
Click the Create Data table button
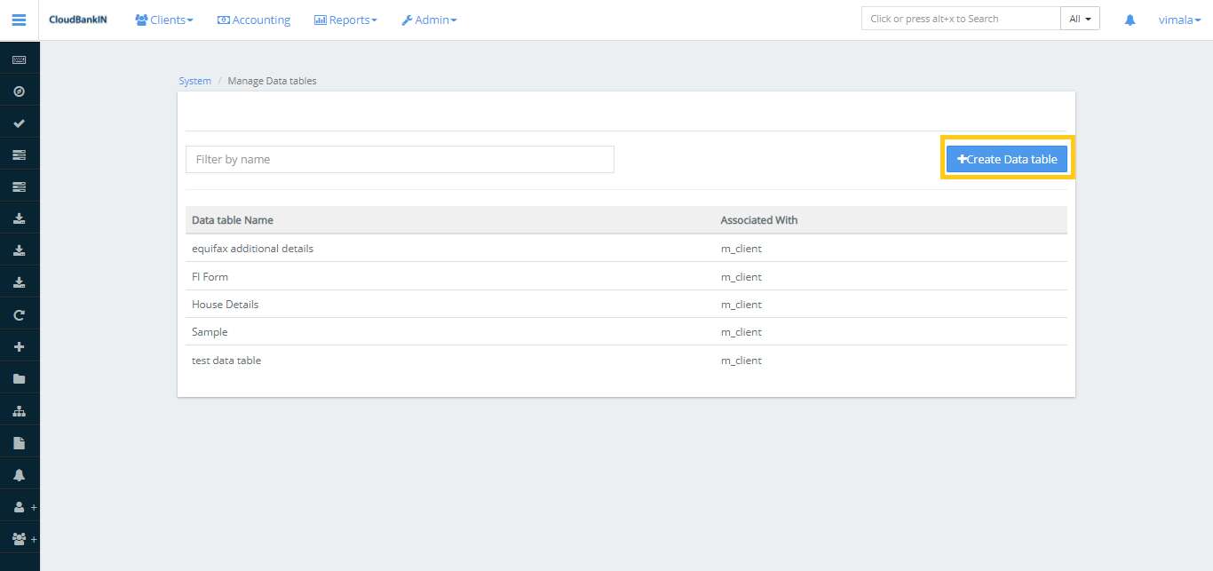[x=1007, y=158]
